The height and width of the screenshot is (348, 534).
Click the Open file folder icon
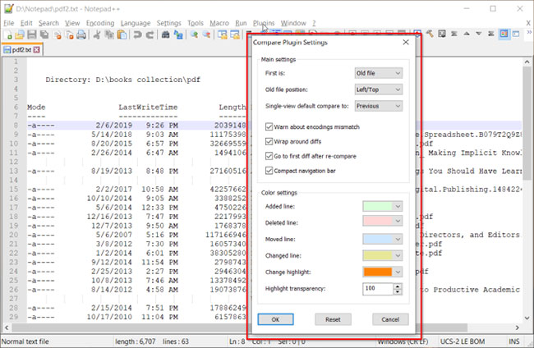pos(20,34)
